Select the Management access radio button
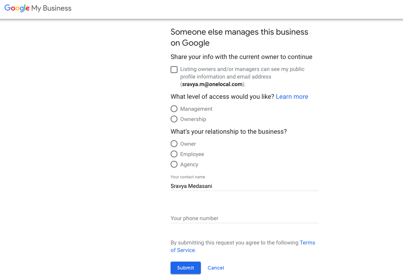 click(x=174, y=109)
